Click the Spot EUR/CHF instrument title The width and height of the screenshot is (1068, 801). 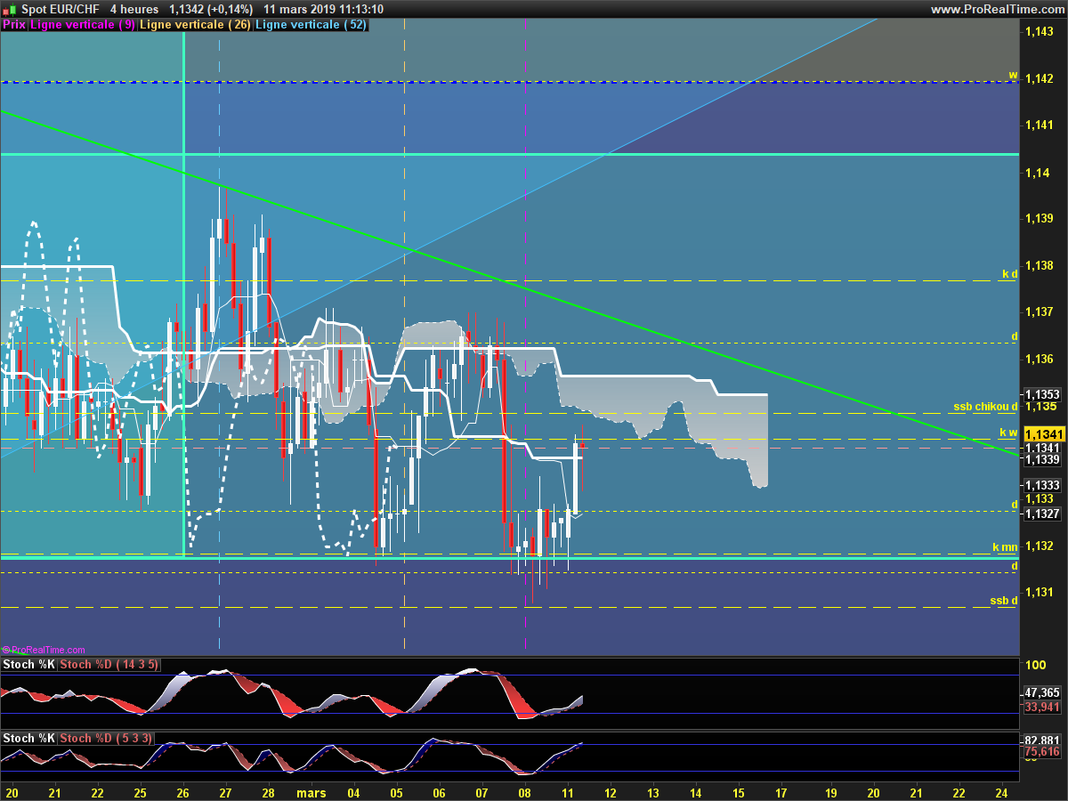(60, 9)
